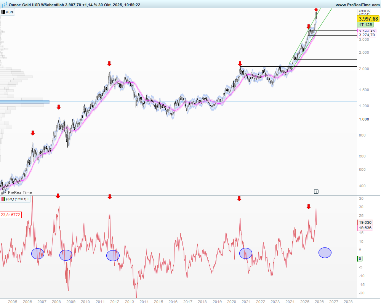Click the red arrow above the 2008 price peak

coord(59,108)
